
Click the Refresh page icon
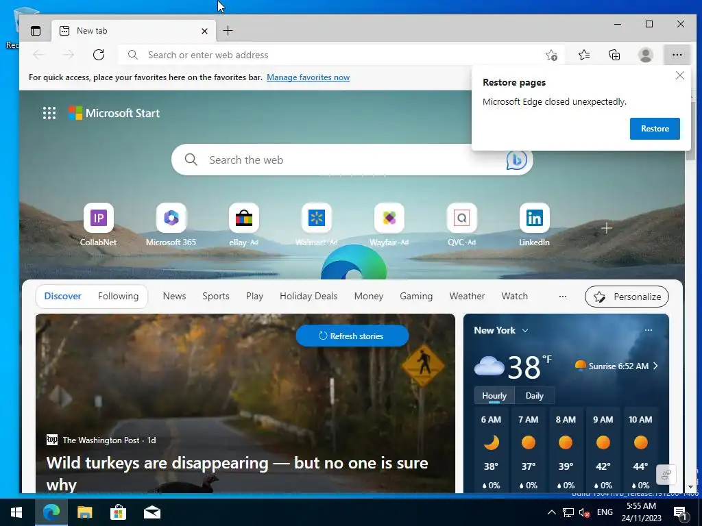[x=99, y=55]
